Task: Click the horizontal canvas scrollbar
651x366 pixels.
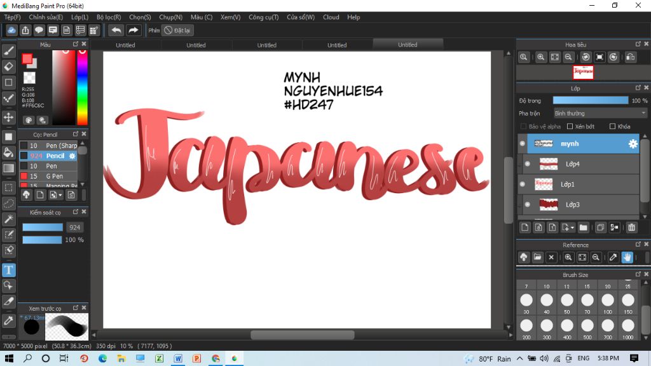Action: click(x=302, y=335)
